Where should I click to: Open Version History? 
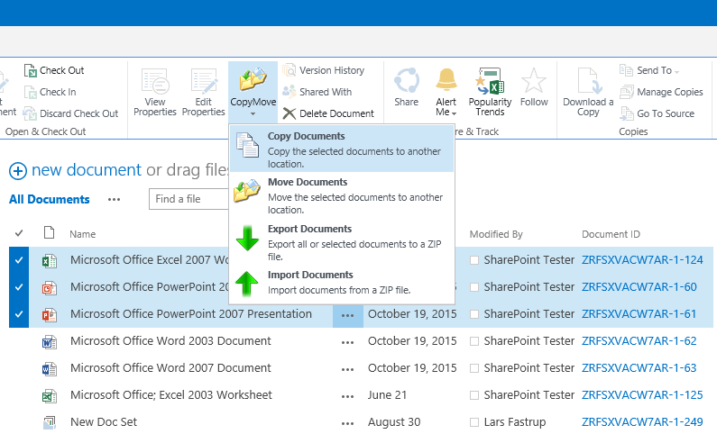(324, 70)
